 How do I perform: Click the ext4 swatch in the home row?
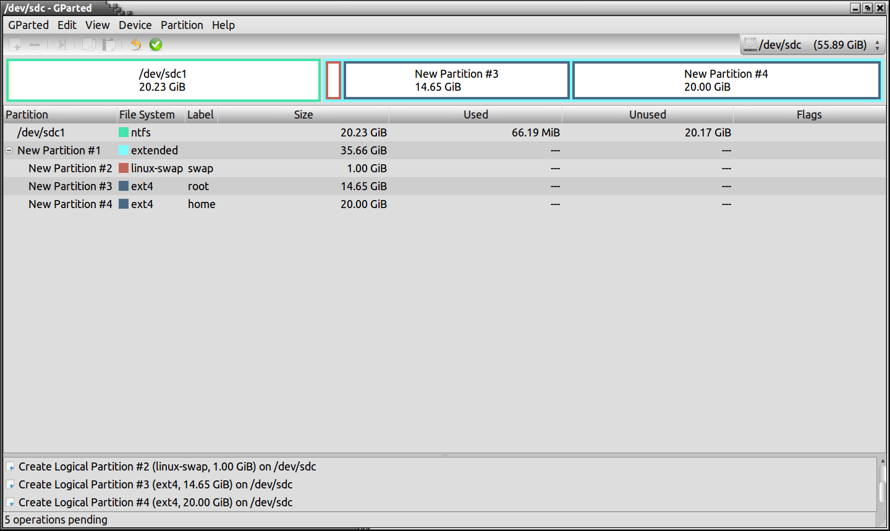click(124, 204)
